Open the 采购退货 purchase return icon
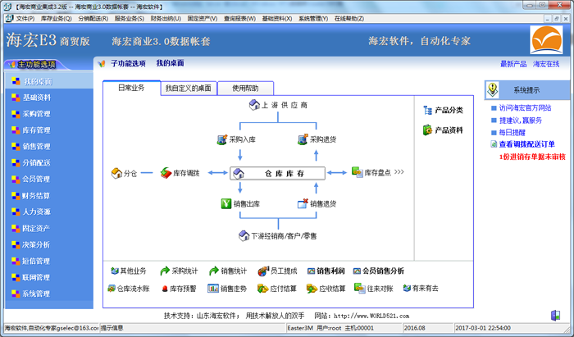The image size is (574, 337). pos(303,139)
